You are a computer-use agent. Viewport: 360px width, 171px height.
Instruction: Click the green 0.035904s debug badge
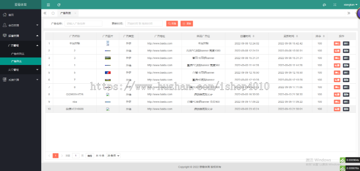pyautogui.click(x=350, y=160)
